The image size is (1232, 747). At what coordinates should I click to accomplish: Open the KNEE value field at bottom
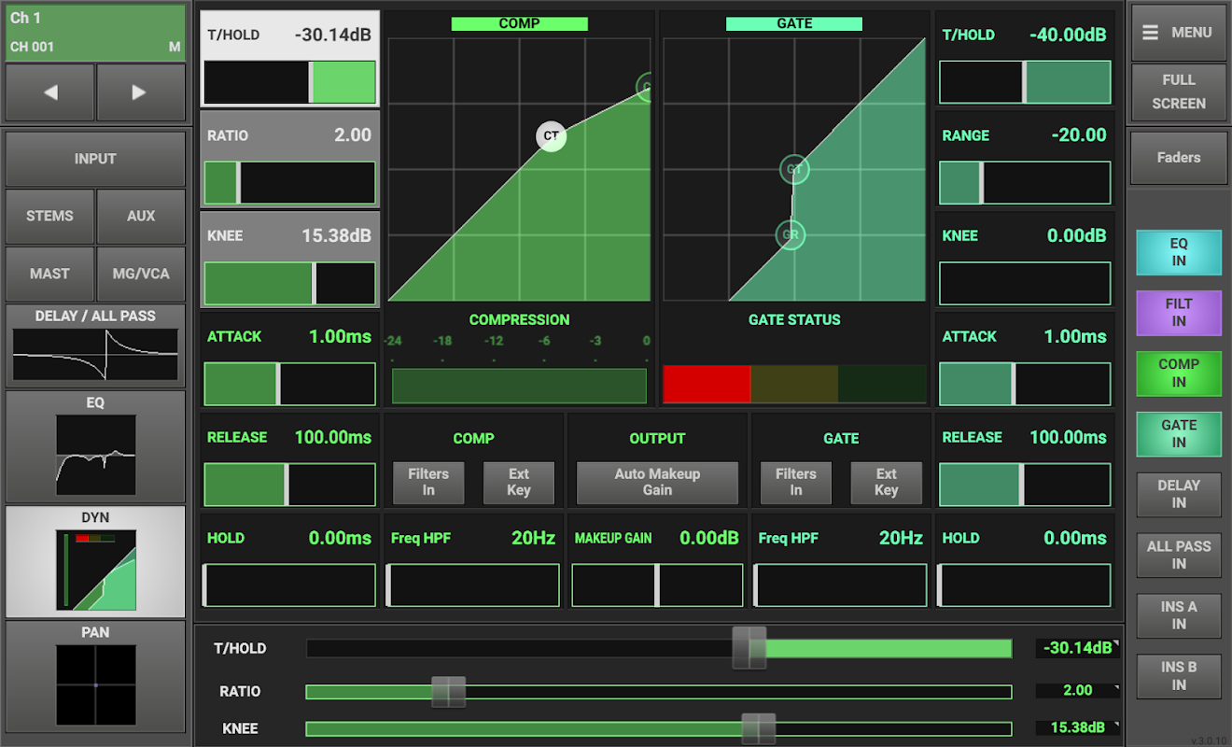(x=1079, y=728)
